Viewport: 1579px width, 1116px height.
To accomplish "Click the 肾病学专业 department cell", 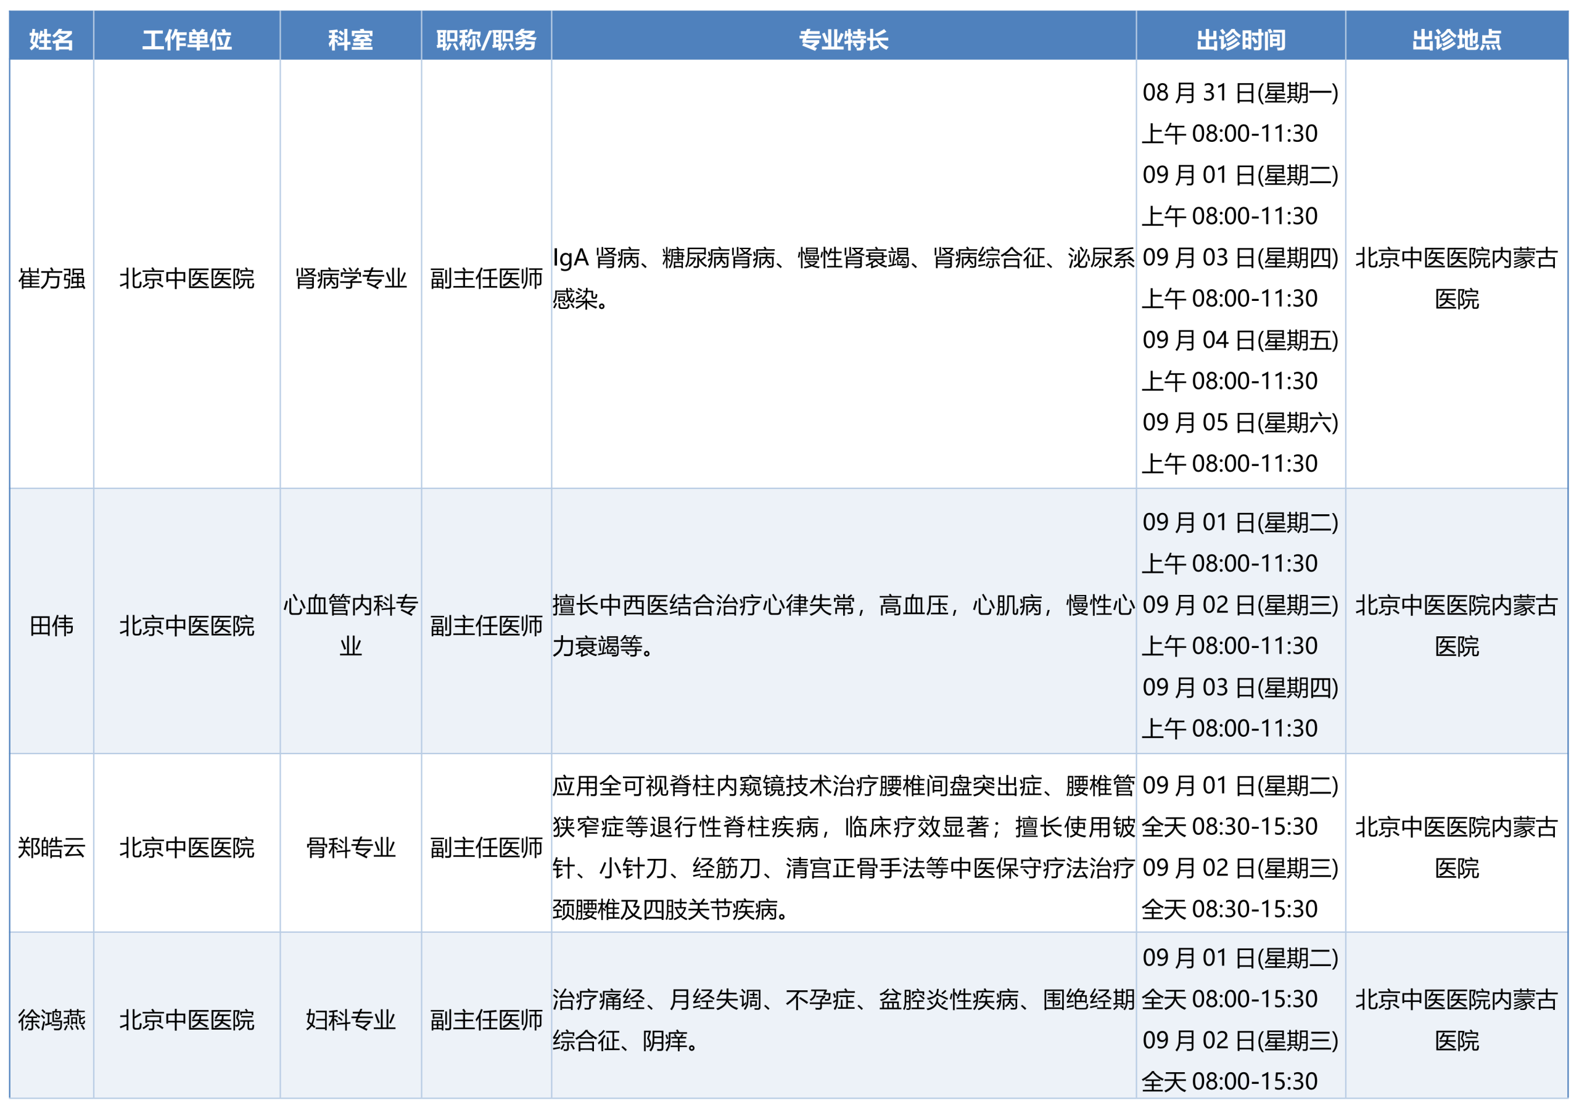I will click(x=351, y=279).
